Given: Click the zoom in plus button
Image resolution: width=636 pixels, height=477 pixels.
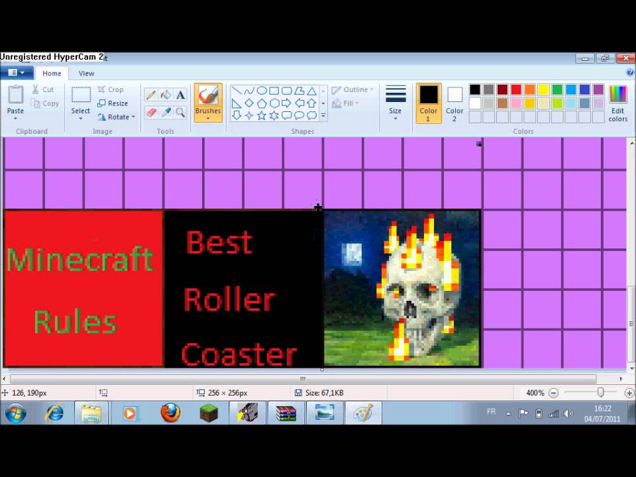Looking at the screenshot, I should 629,393.
